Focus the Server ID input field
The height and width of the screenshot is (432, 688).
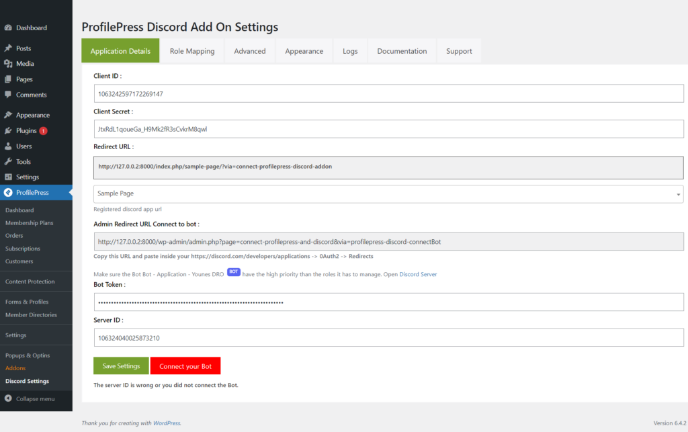(x=388, y=338)
